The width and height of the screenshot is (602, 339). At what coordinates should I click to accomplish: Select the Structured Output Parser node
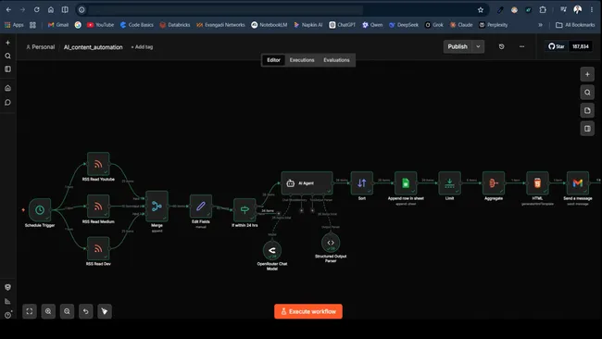point(331,243)
